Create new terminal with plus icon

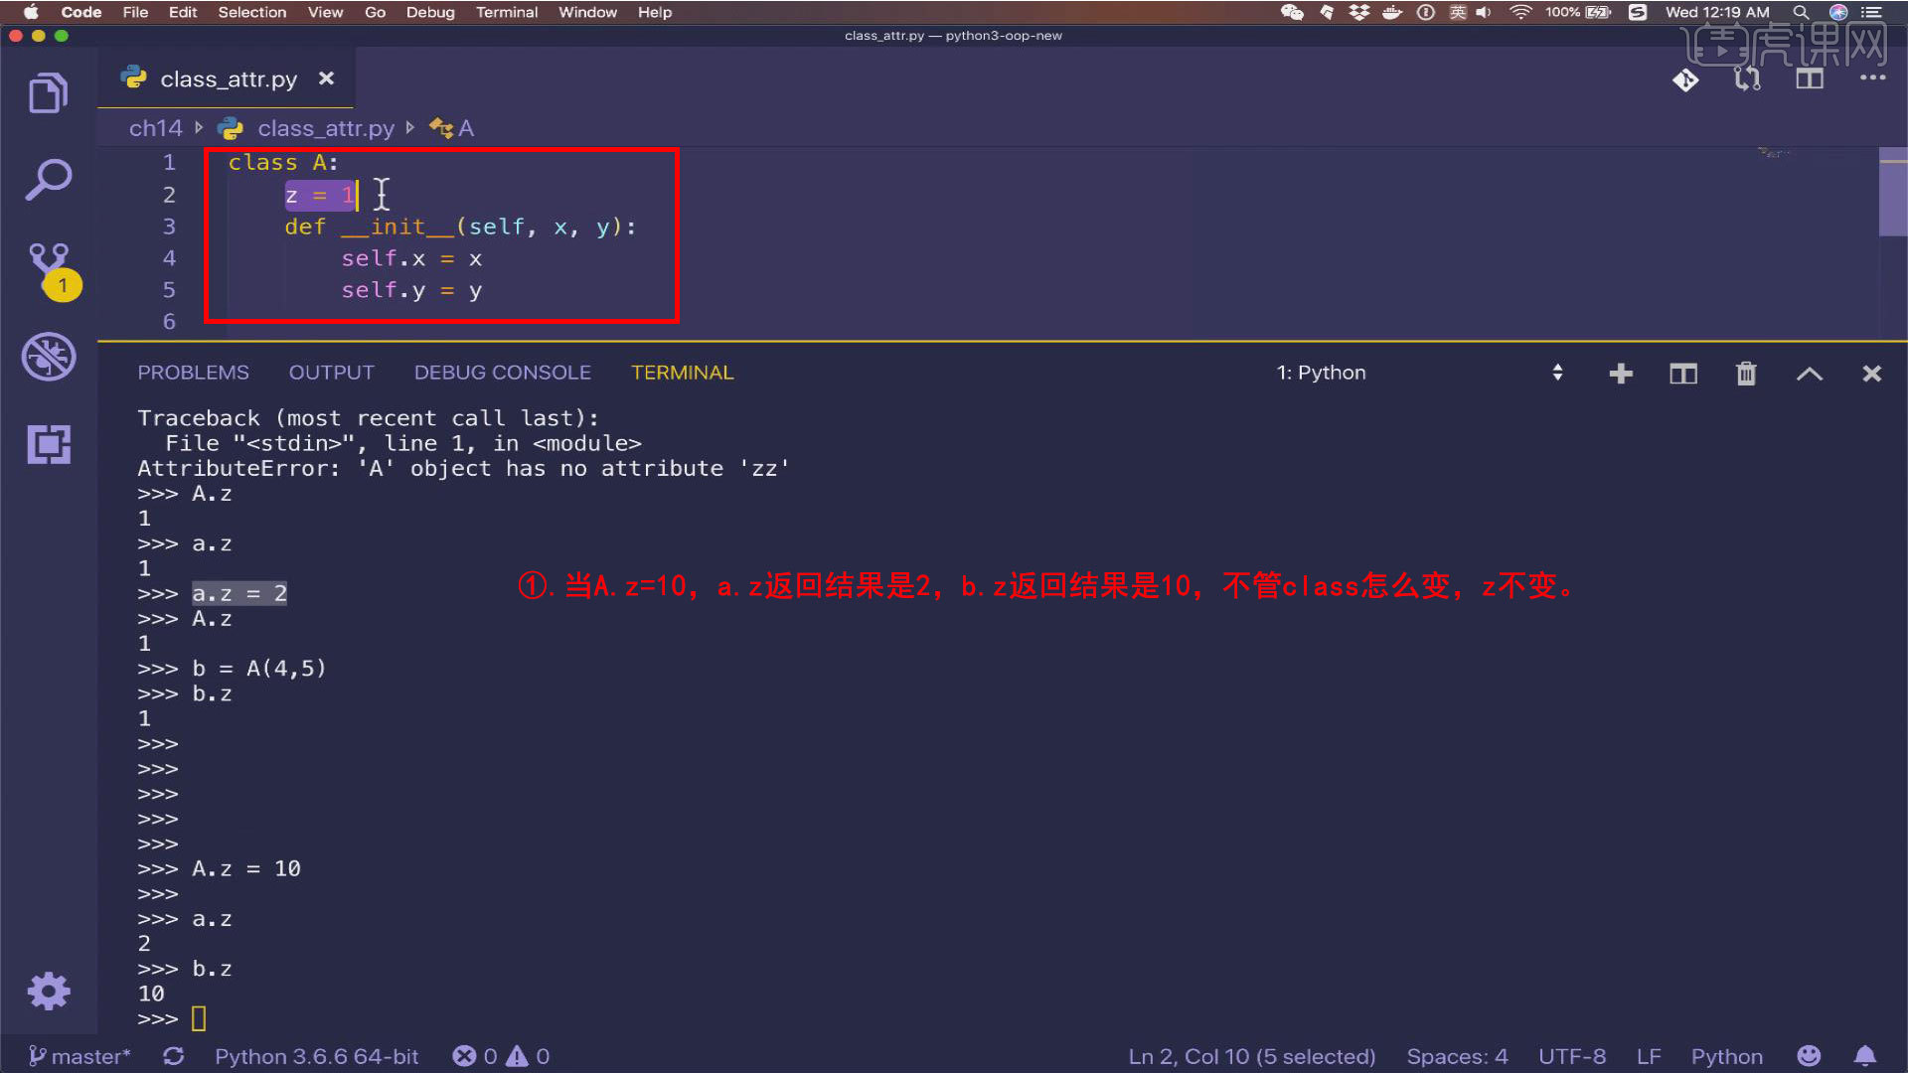tap(1621, 374)
